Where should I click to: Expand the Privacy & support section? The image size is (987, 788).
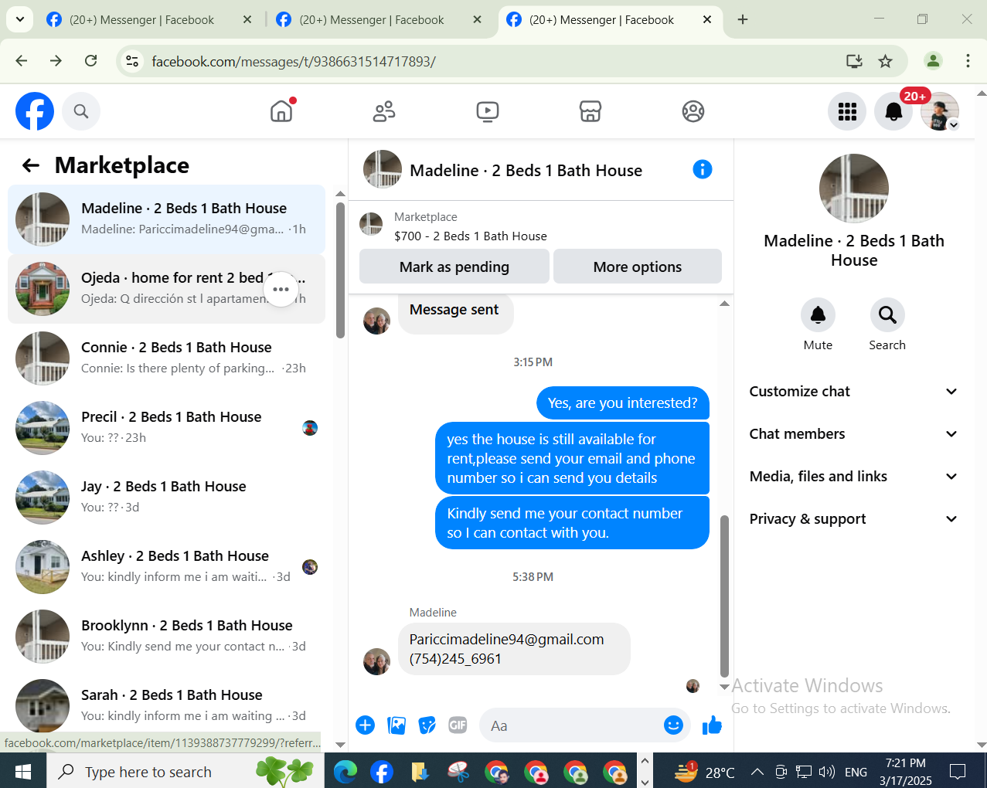(x=853, y=519)
